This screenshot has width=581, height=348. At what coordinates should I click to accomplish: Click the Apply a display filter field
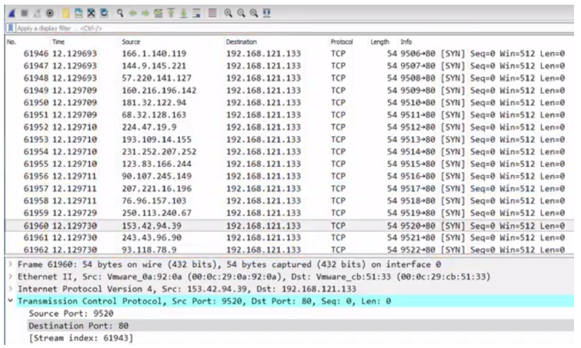231,28
